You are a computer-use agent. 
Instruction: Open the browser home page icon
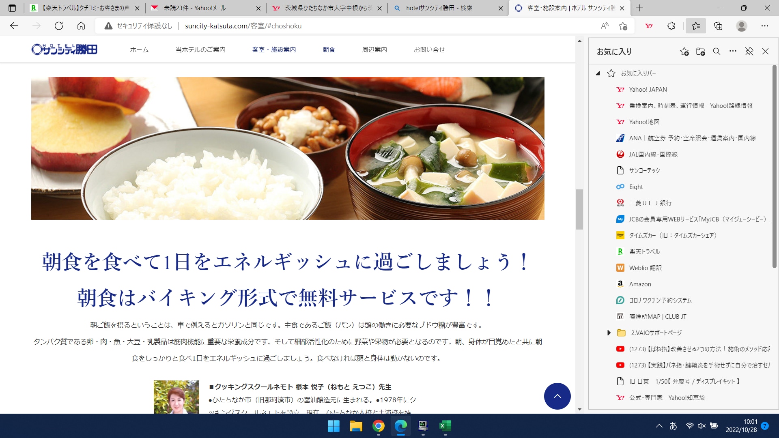click(81, 26)
